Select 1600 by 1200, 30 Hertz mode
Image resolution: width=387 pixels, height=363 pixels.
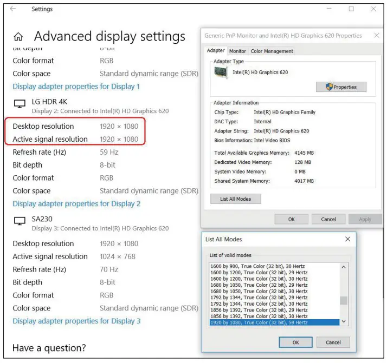[x=274, y=279]
